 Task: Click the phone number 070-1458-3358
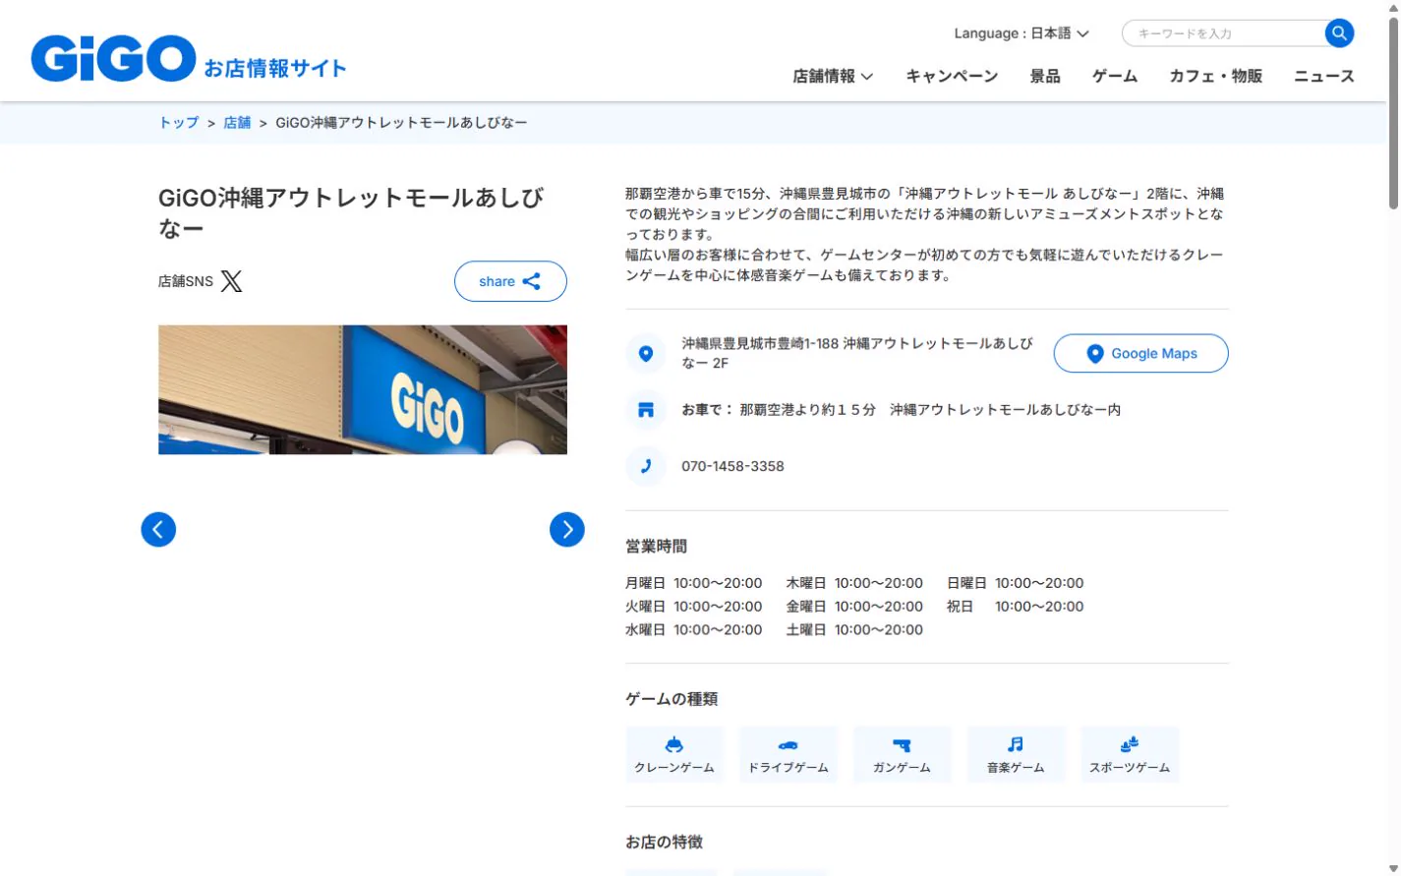coord(732,466)
